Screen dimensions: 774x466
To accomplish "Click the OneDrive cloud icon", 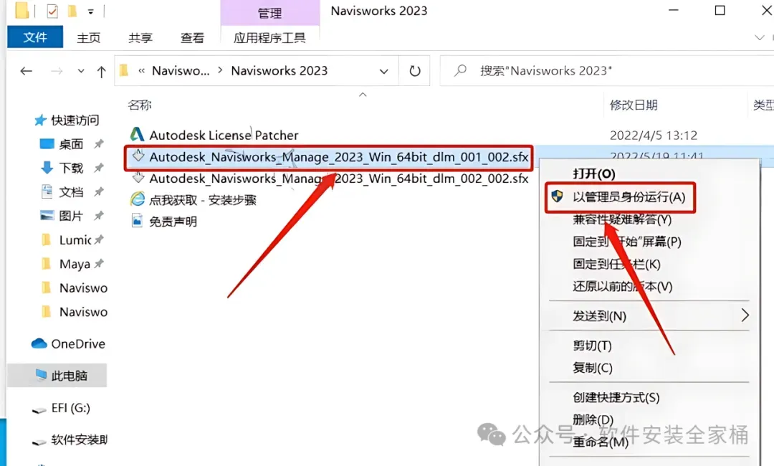I will coord(39,343).
